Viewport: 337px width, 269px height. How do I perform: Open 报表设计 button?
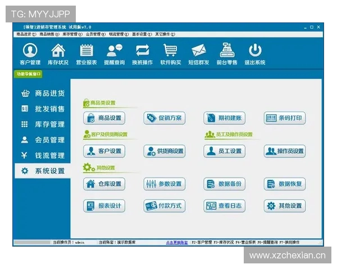pyautogui.click(x=104, y=206)
